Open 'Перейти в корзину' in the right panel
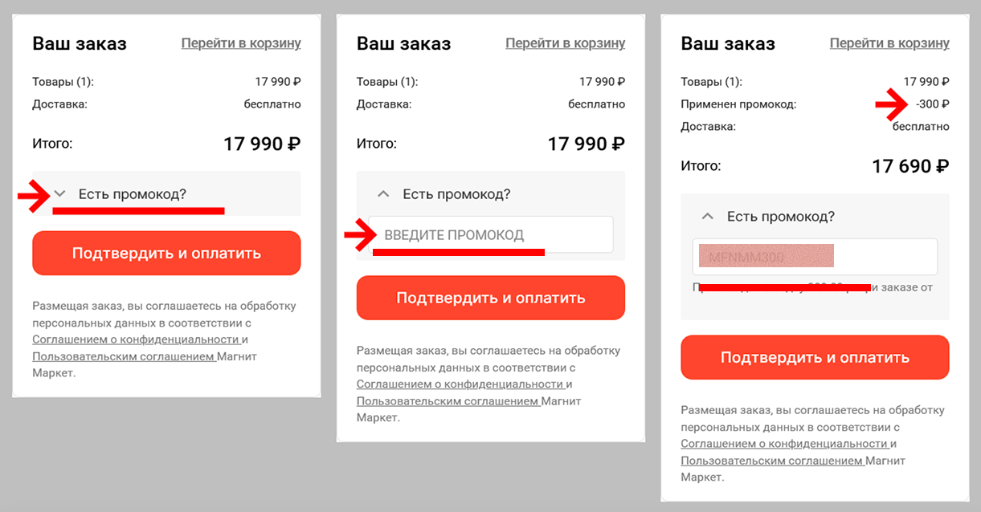 [x=889, y=43]
